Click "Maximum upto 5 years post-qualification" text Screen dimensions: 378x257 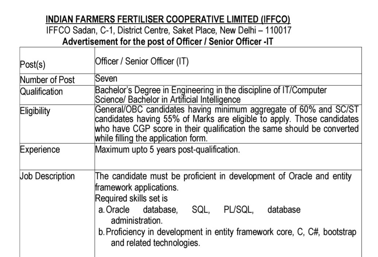point(167,149)
